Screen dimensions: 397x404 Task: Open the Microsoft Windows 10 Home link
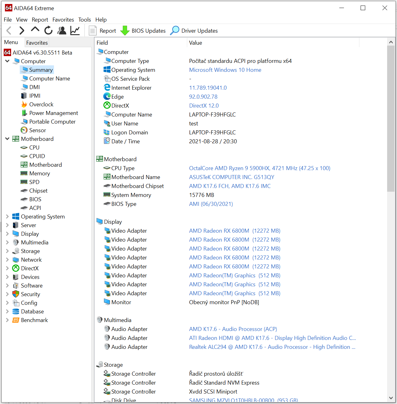pos(225,70)
